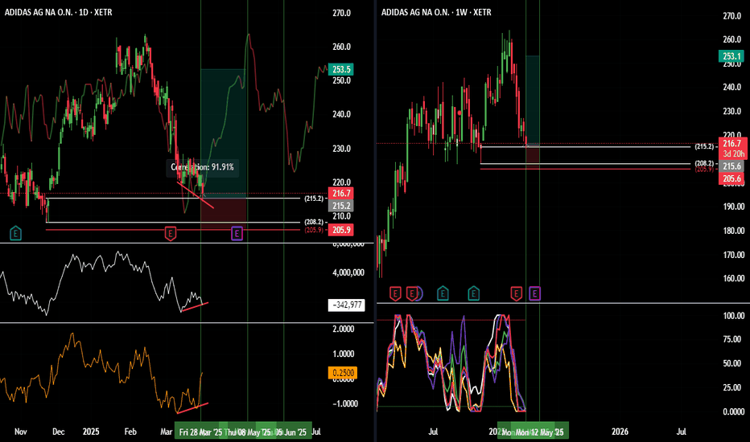Click the red 205.6 price label on weekly chart
This screenshot has width=750, height=442.
(731, 178)
